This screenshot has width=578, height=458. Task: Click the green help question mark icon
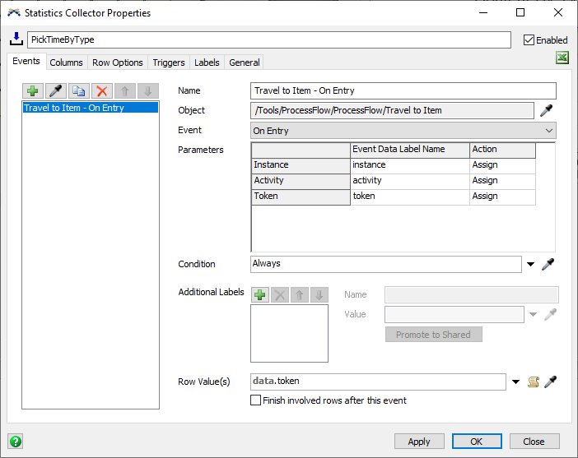15,441
